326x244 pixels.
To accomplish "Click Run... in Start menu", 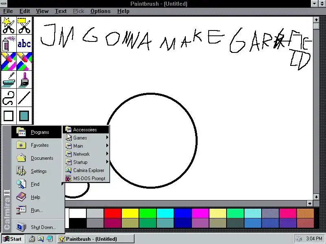I will click(x=38, y=210).
